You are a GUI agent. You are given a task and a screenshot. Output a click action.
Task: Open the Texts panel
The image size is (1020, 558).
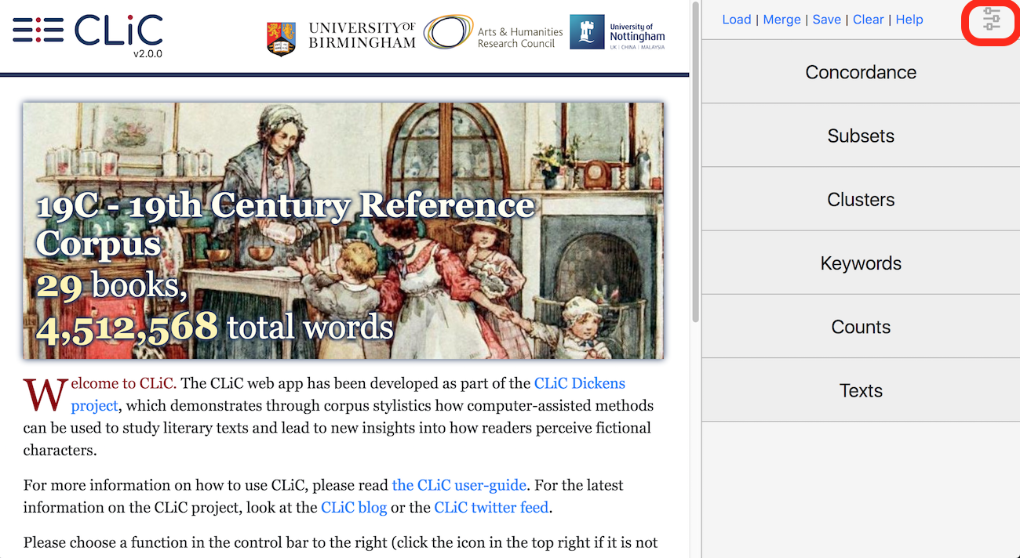861,390
